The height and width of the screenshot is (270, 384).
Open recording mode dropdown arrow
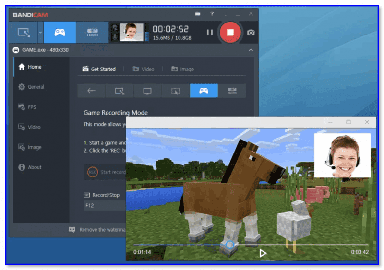(x=40, y=32)
